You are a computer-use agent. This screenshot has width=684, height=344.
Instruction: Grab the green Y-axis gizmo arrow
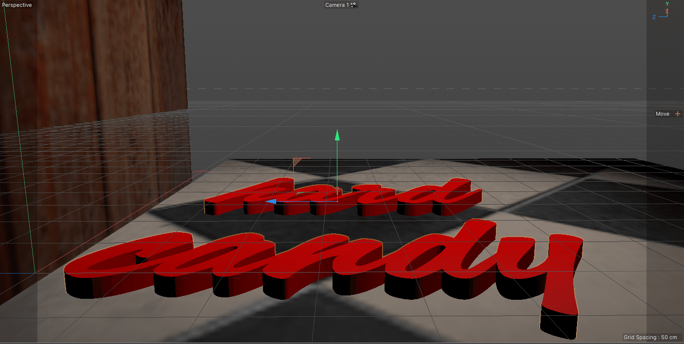point(337,135)
